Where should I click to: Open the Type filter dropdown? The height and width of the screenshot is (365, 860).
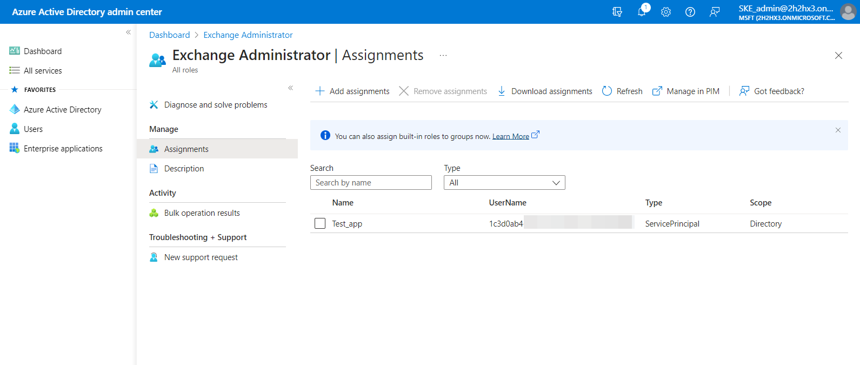504,183
